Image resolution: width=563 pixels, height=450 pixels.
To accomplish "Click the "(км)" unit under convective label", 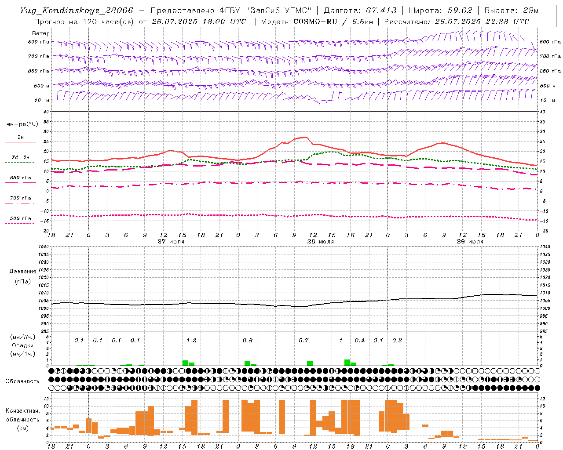I will (22, 428).
